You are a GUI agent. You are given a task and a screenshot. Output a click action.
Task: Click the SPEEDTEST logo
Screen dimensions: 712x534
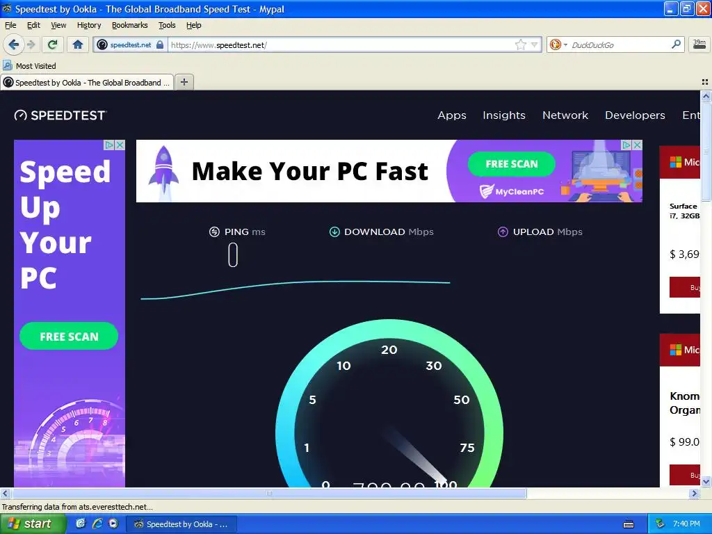coord(60,115)
